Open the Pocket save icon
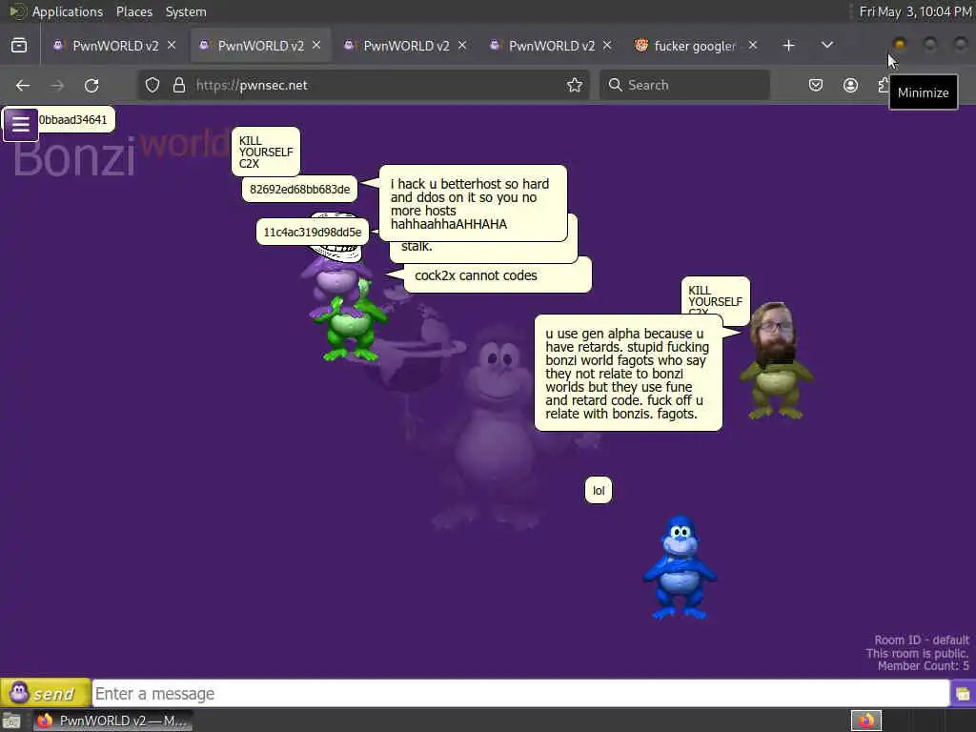This screenshot has height=732, width=976. tap(816, 85)
